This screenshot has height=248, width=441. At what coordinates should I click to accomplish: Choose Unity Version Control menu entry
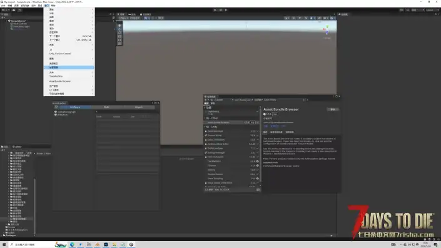point(69,54)
